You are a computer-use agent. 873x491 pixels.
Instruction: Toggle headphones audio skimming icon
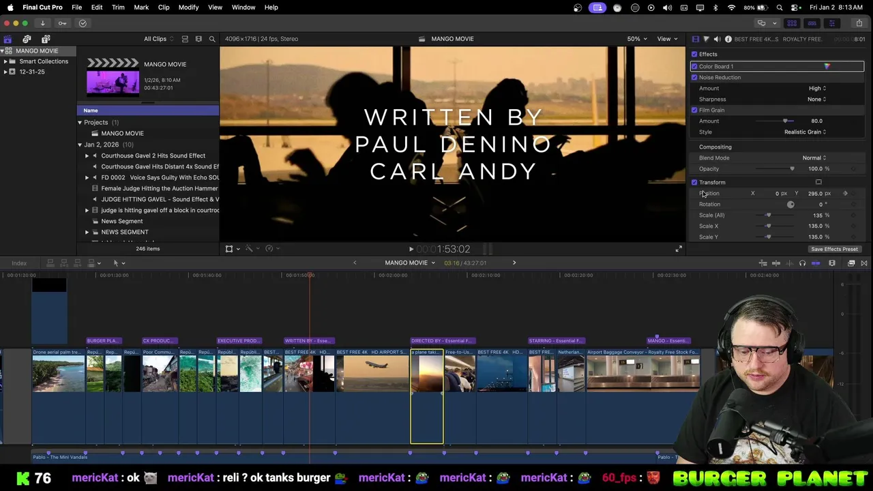tap(802, 263)
